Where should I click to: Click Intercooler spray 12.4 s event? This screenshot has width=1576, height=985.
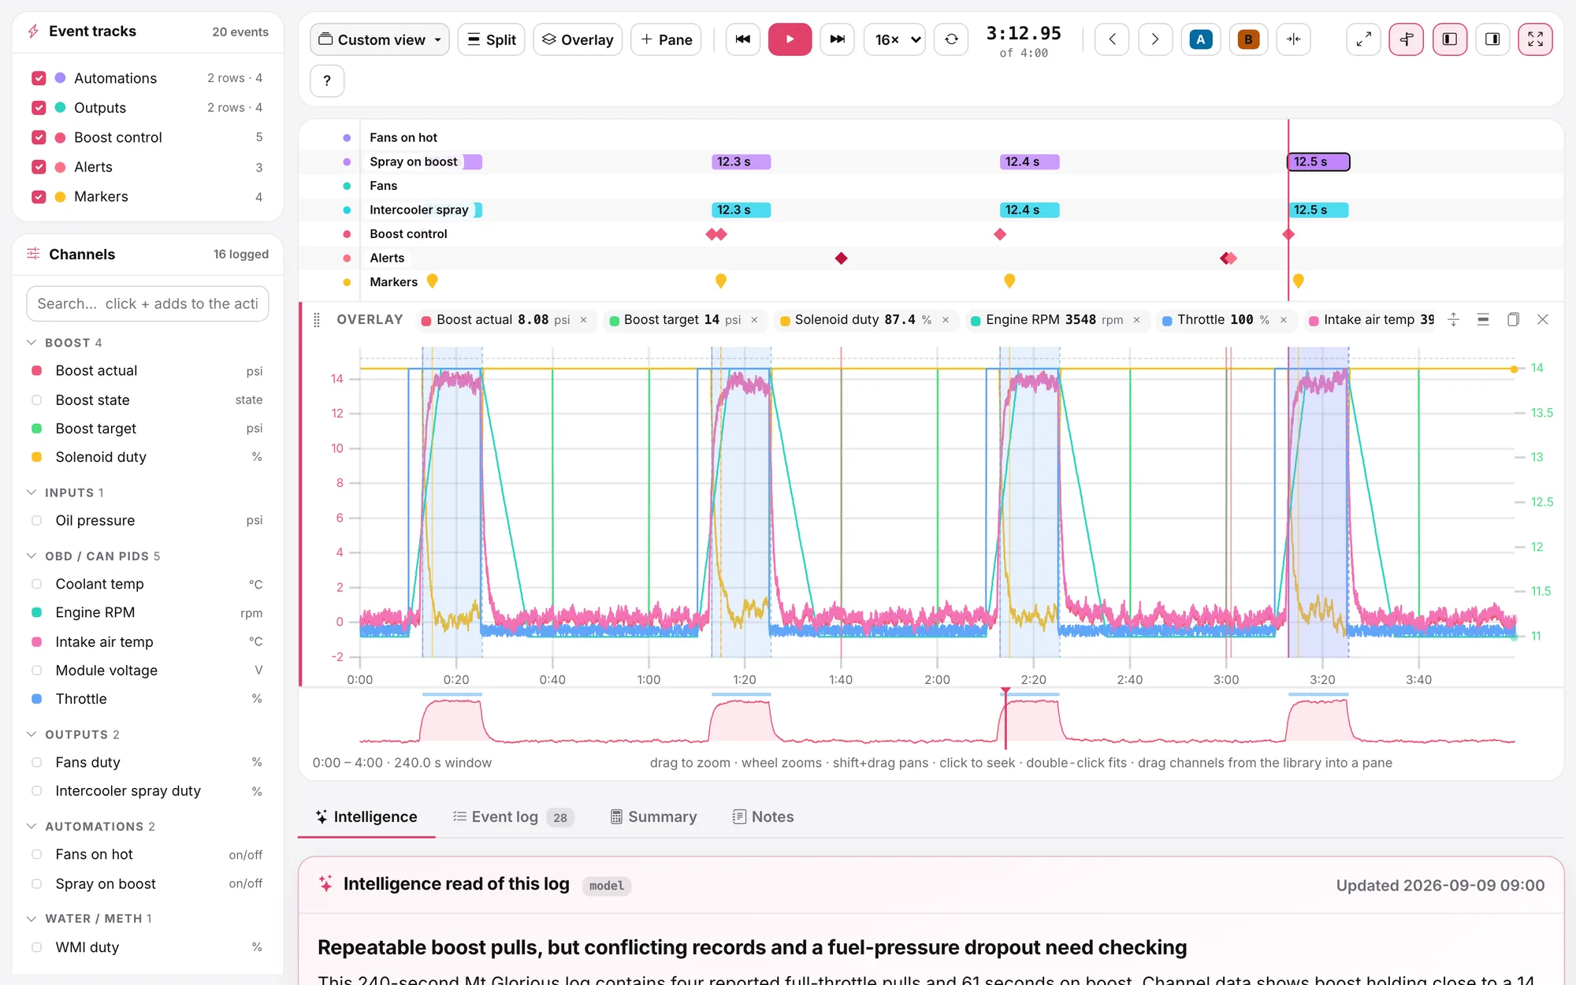coord(1030,210)
